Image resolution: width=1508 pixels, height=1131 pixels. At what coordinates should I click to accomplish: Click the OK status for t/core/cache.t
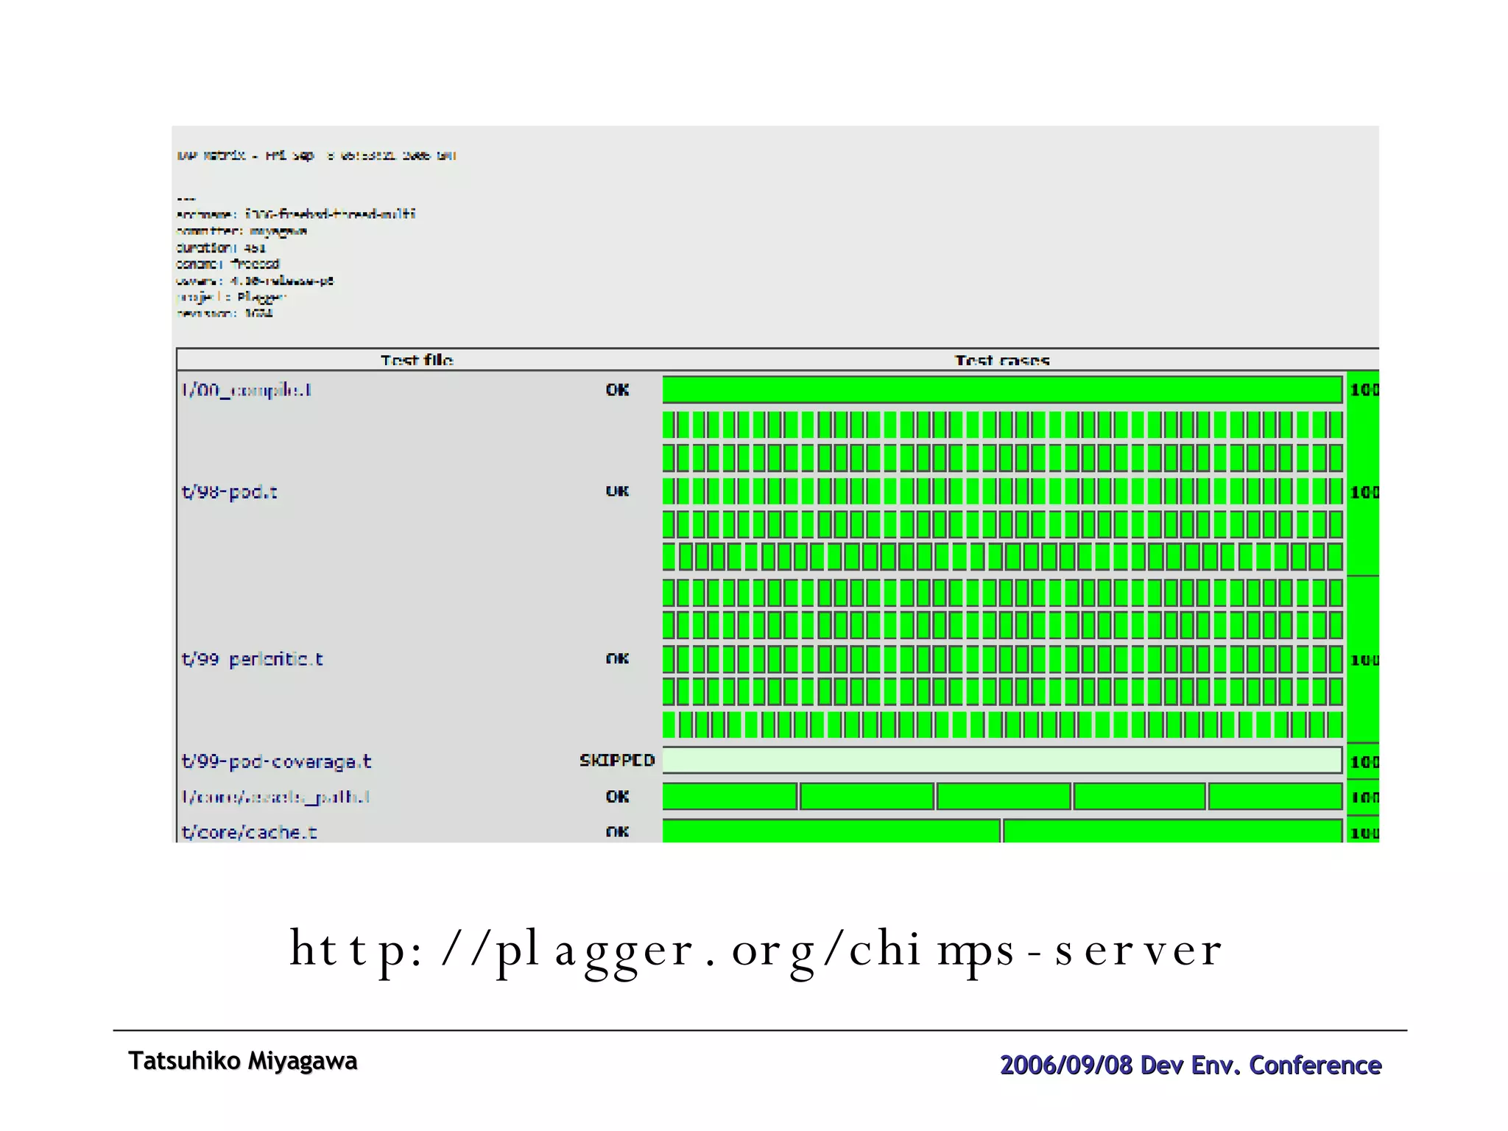tap(617, 832)
